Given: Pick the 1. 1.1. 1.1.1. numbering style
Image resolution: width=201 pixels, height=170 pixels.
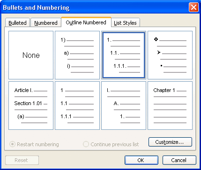Looking at the screenshot, I should [124, 55].
